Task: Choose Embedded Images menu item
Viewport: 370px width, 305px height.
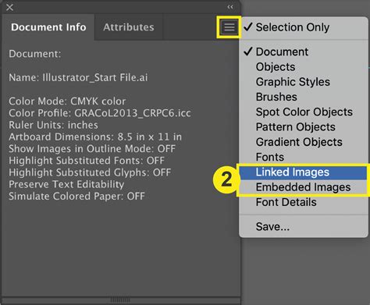Action: click(304, 187)
